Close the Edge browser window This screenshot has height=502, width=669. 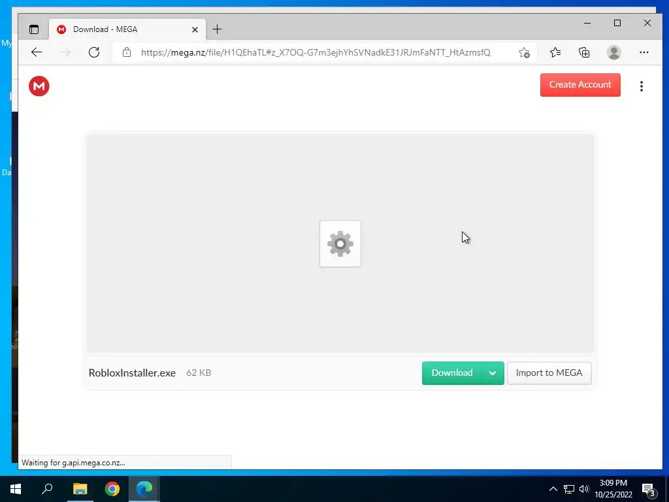click(x=647, y=23)
